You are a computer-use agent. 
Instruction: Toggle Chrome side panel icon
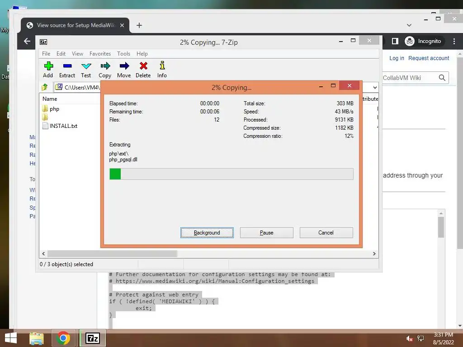[395, 41]
